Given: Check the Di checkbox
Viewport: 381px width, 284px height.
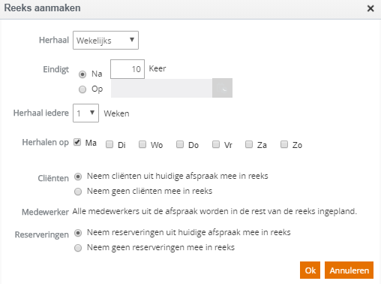Looking at the screenshot, I should click(109, 144).
